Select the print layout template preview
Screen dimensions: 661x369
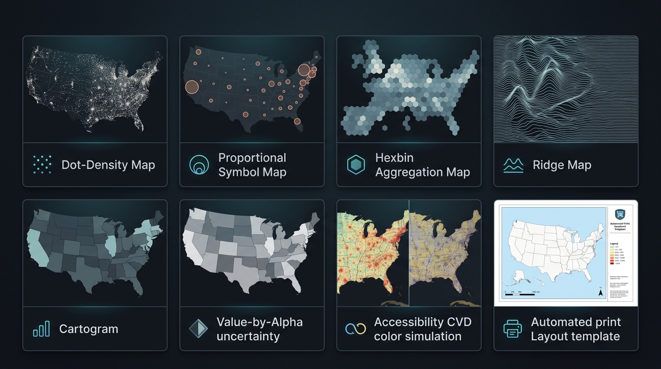click(566, 253)
